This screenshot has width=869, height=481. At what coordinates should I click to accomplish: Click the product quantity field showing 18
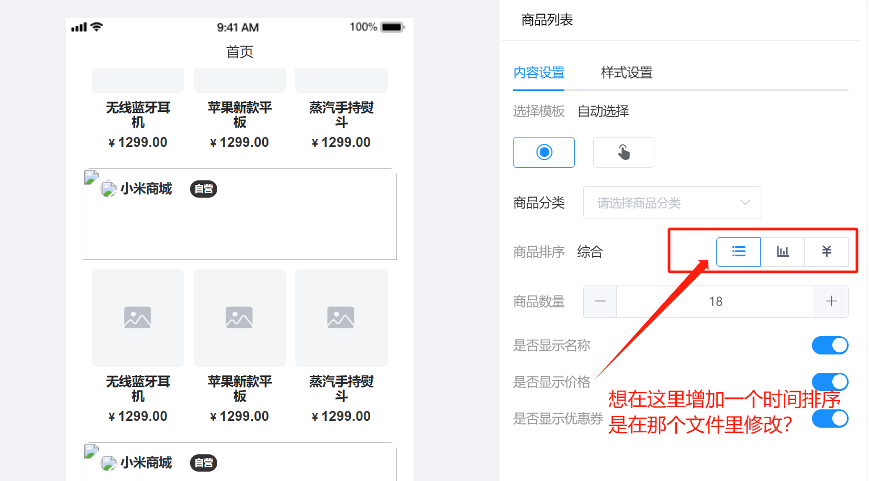(x=716, y=301)
